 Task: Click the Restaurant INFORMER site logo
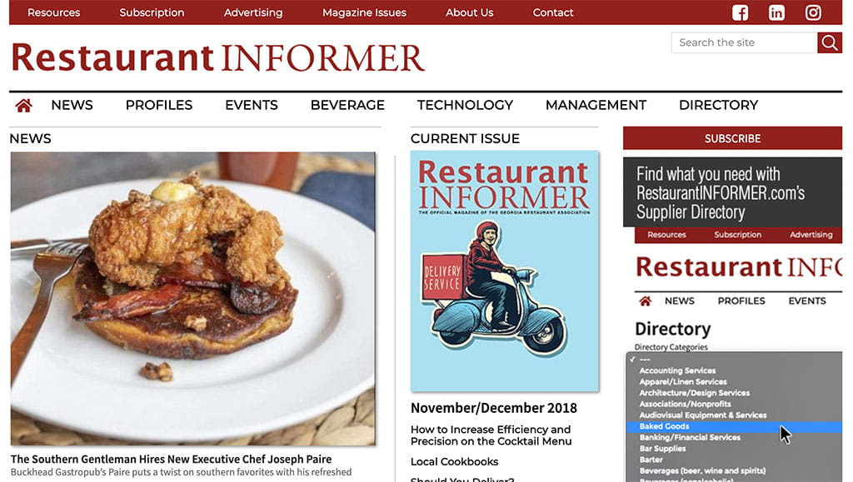(217, 57)
